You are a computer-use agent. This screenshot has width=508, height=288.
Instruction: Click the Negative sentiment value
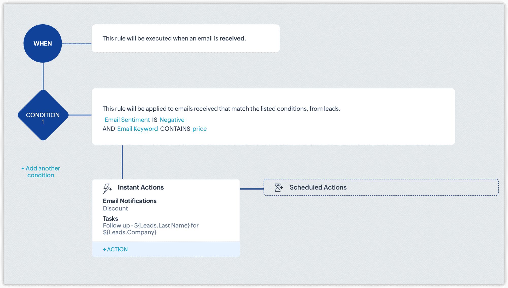tap(172, 120)
